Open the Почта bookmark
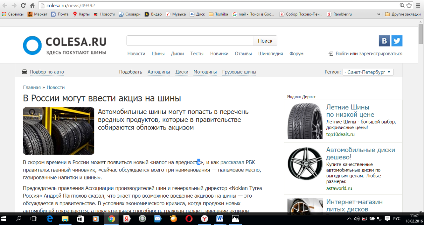 tap(60, 14)
